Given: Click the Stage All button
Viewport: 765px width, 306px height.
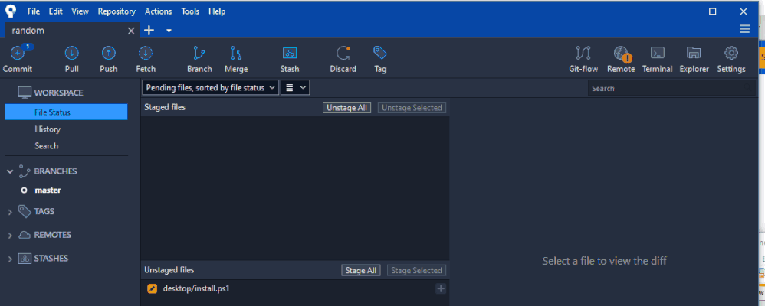Looking at the screenshot, I should (x=360, y=271).
